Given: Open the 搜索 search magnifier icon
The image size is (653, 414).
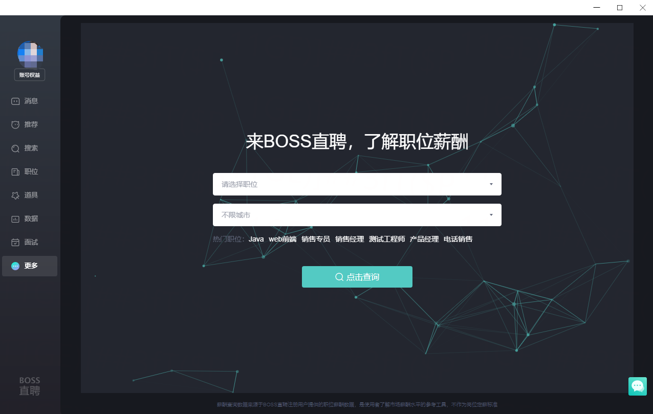Looking at the screenshot, I should (15, 148).
